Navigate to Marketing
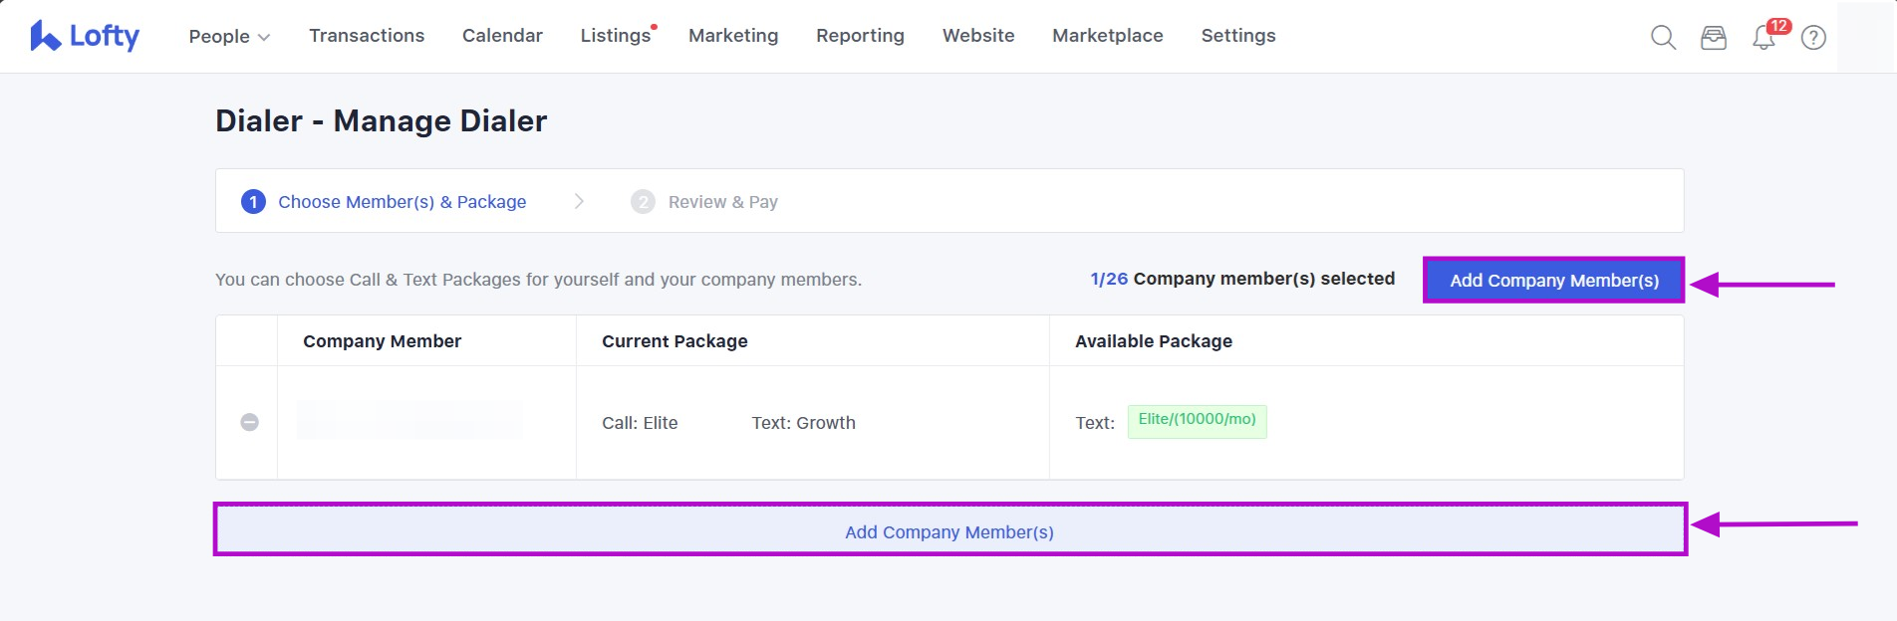The width and height of the screenshot is (1897, 621). pos(733,36)
